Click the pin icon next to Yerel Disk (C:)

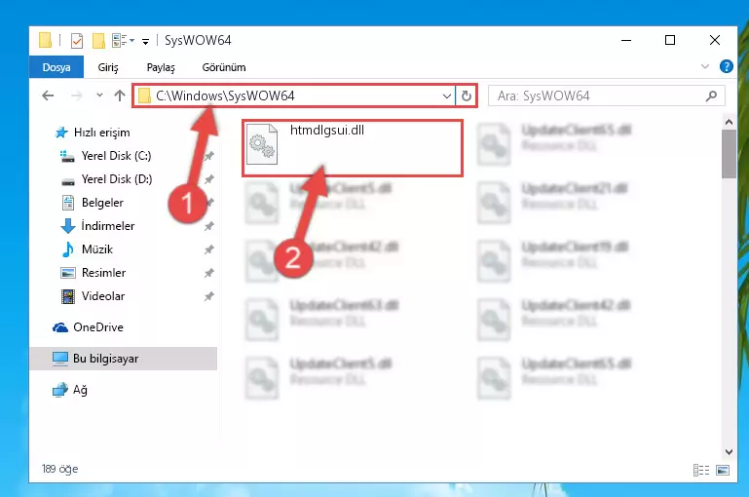click(x=208, y=156)
